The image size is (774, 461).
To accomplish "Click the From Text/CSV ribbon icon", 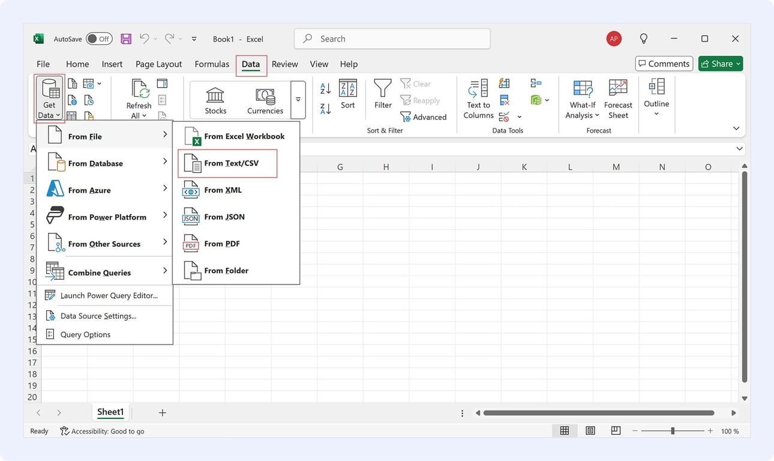I will coord(72,83).
